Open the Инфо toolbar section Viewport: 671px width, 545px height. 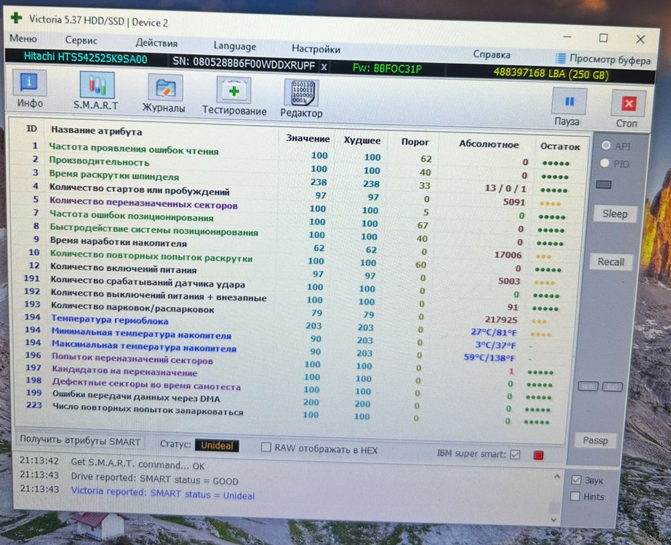pyautogui.click(x=30, y=88)
